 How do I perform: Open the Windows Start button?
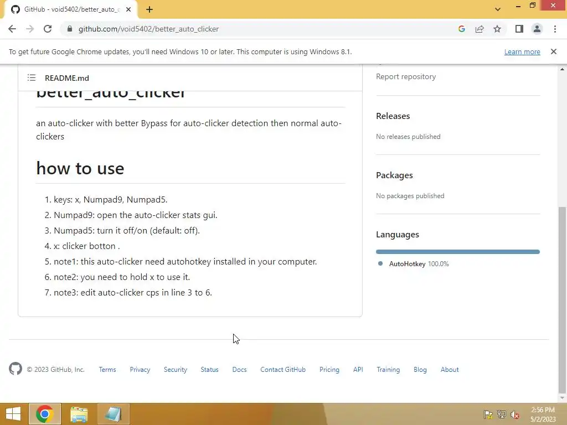13,414
